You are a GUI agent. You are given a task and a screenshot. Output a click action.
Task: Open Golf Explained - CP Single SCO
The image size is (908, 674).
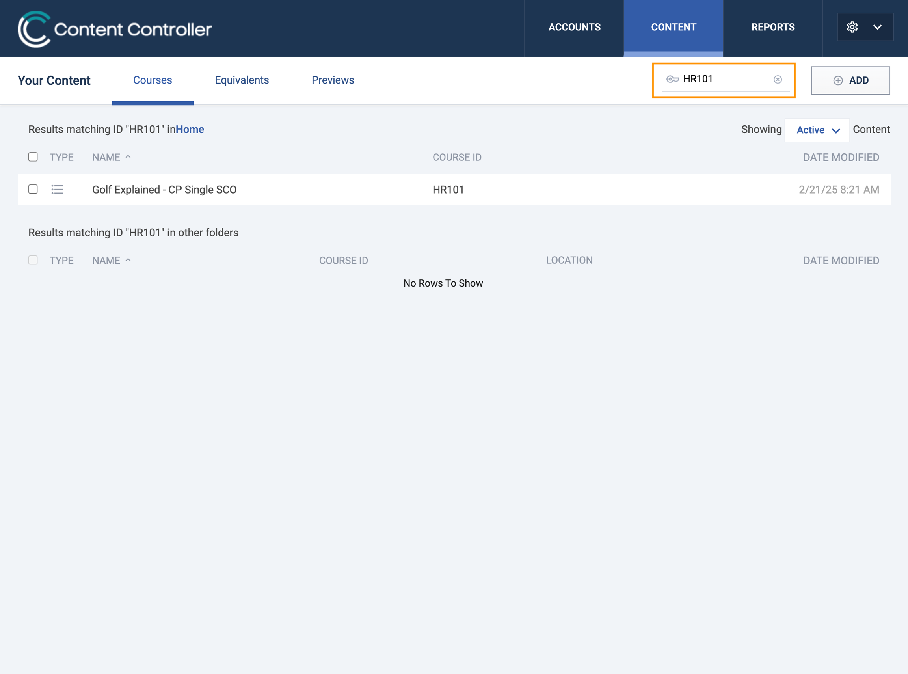pyautogui.click(x=164, y=189)
